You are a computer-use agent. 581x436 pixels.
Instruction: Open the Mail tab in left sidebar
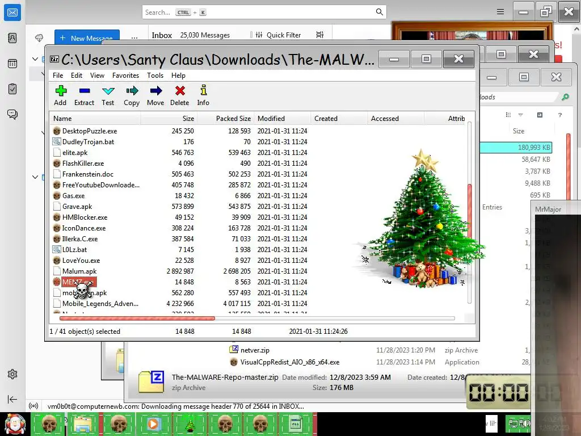(x=12, y=12)
